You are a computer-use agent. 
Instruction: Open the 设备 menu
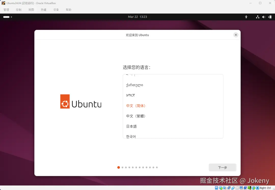tap(56, 10)
